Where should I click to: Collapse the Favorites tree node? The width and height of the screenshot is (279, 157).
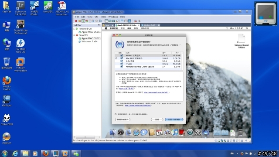click(75, 35)
